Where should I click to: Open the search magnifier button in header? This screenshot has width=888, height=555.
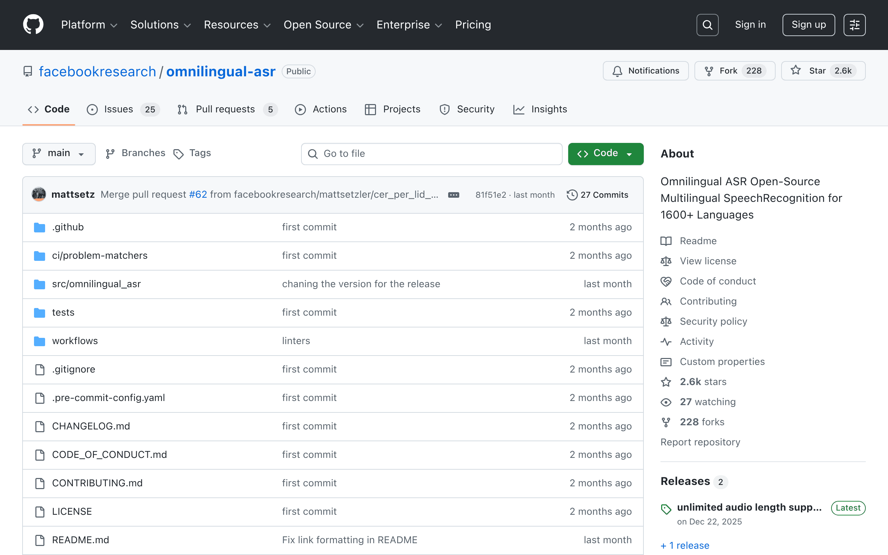(x=707, y=25)
